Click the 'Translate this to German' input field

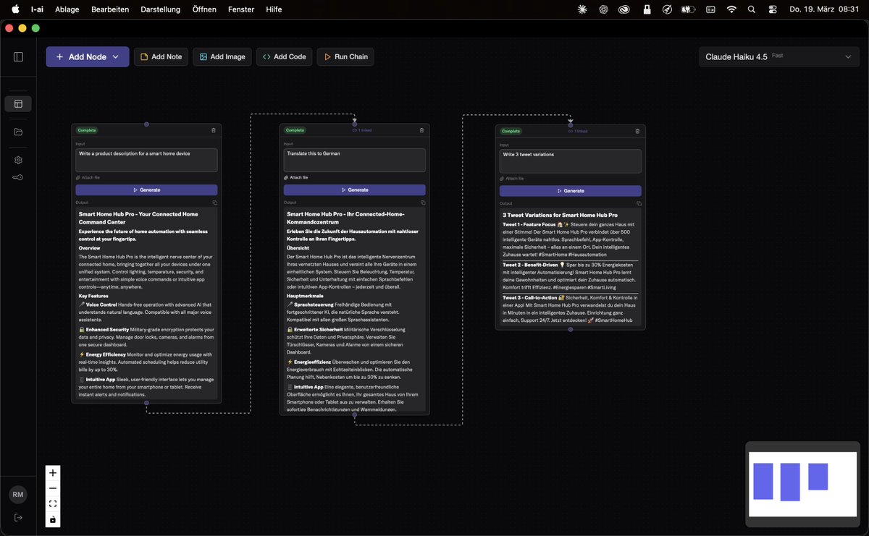click(x=355, y=160)
